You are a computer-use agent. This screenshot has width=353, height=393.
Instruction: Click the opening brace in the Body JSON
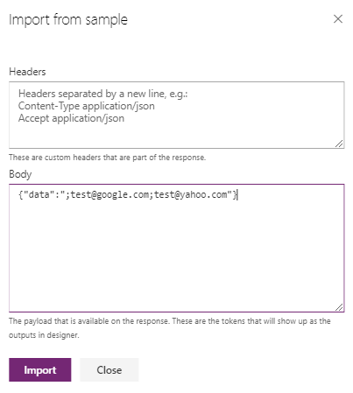[21, 194]
